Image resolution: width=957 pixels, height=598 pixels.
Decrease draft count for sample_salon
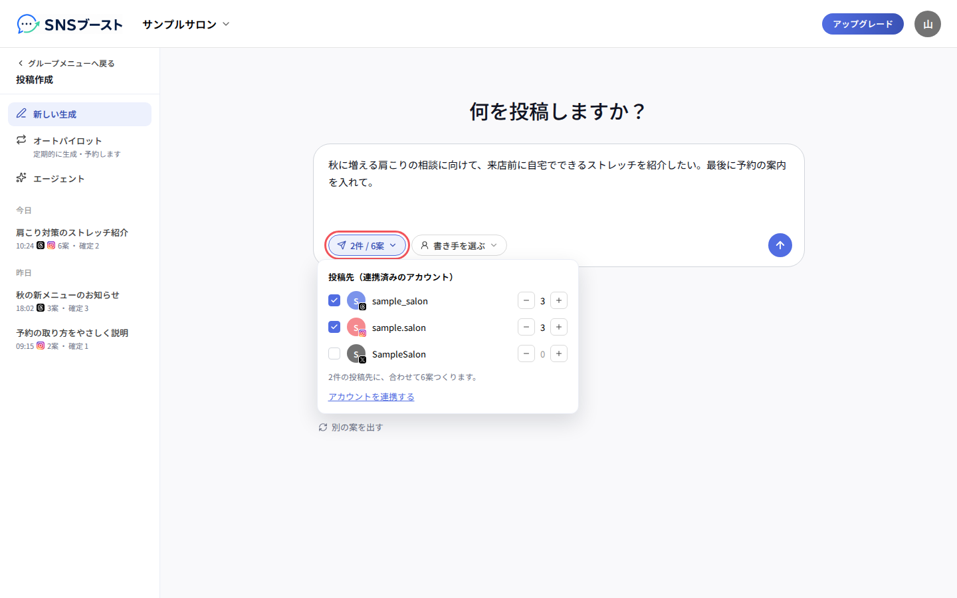click(526, 300)
